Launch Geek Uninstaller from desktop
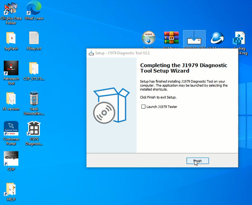252x205 pixels. [x=34, y=99]
